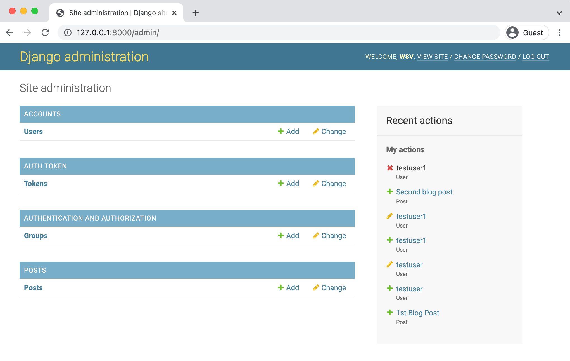Open the Posts model link
This screenshot has width=570, height=361.
[33, 288]
